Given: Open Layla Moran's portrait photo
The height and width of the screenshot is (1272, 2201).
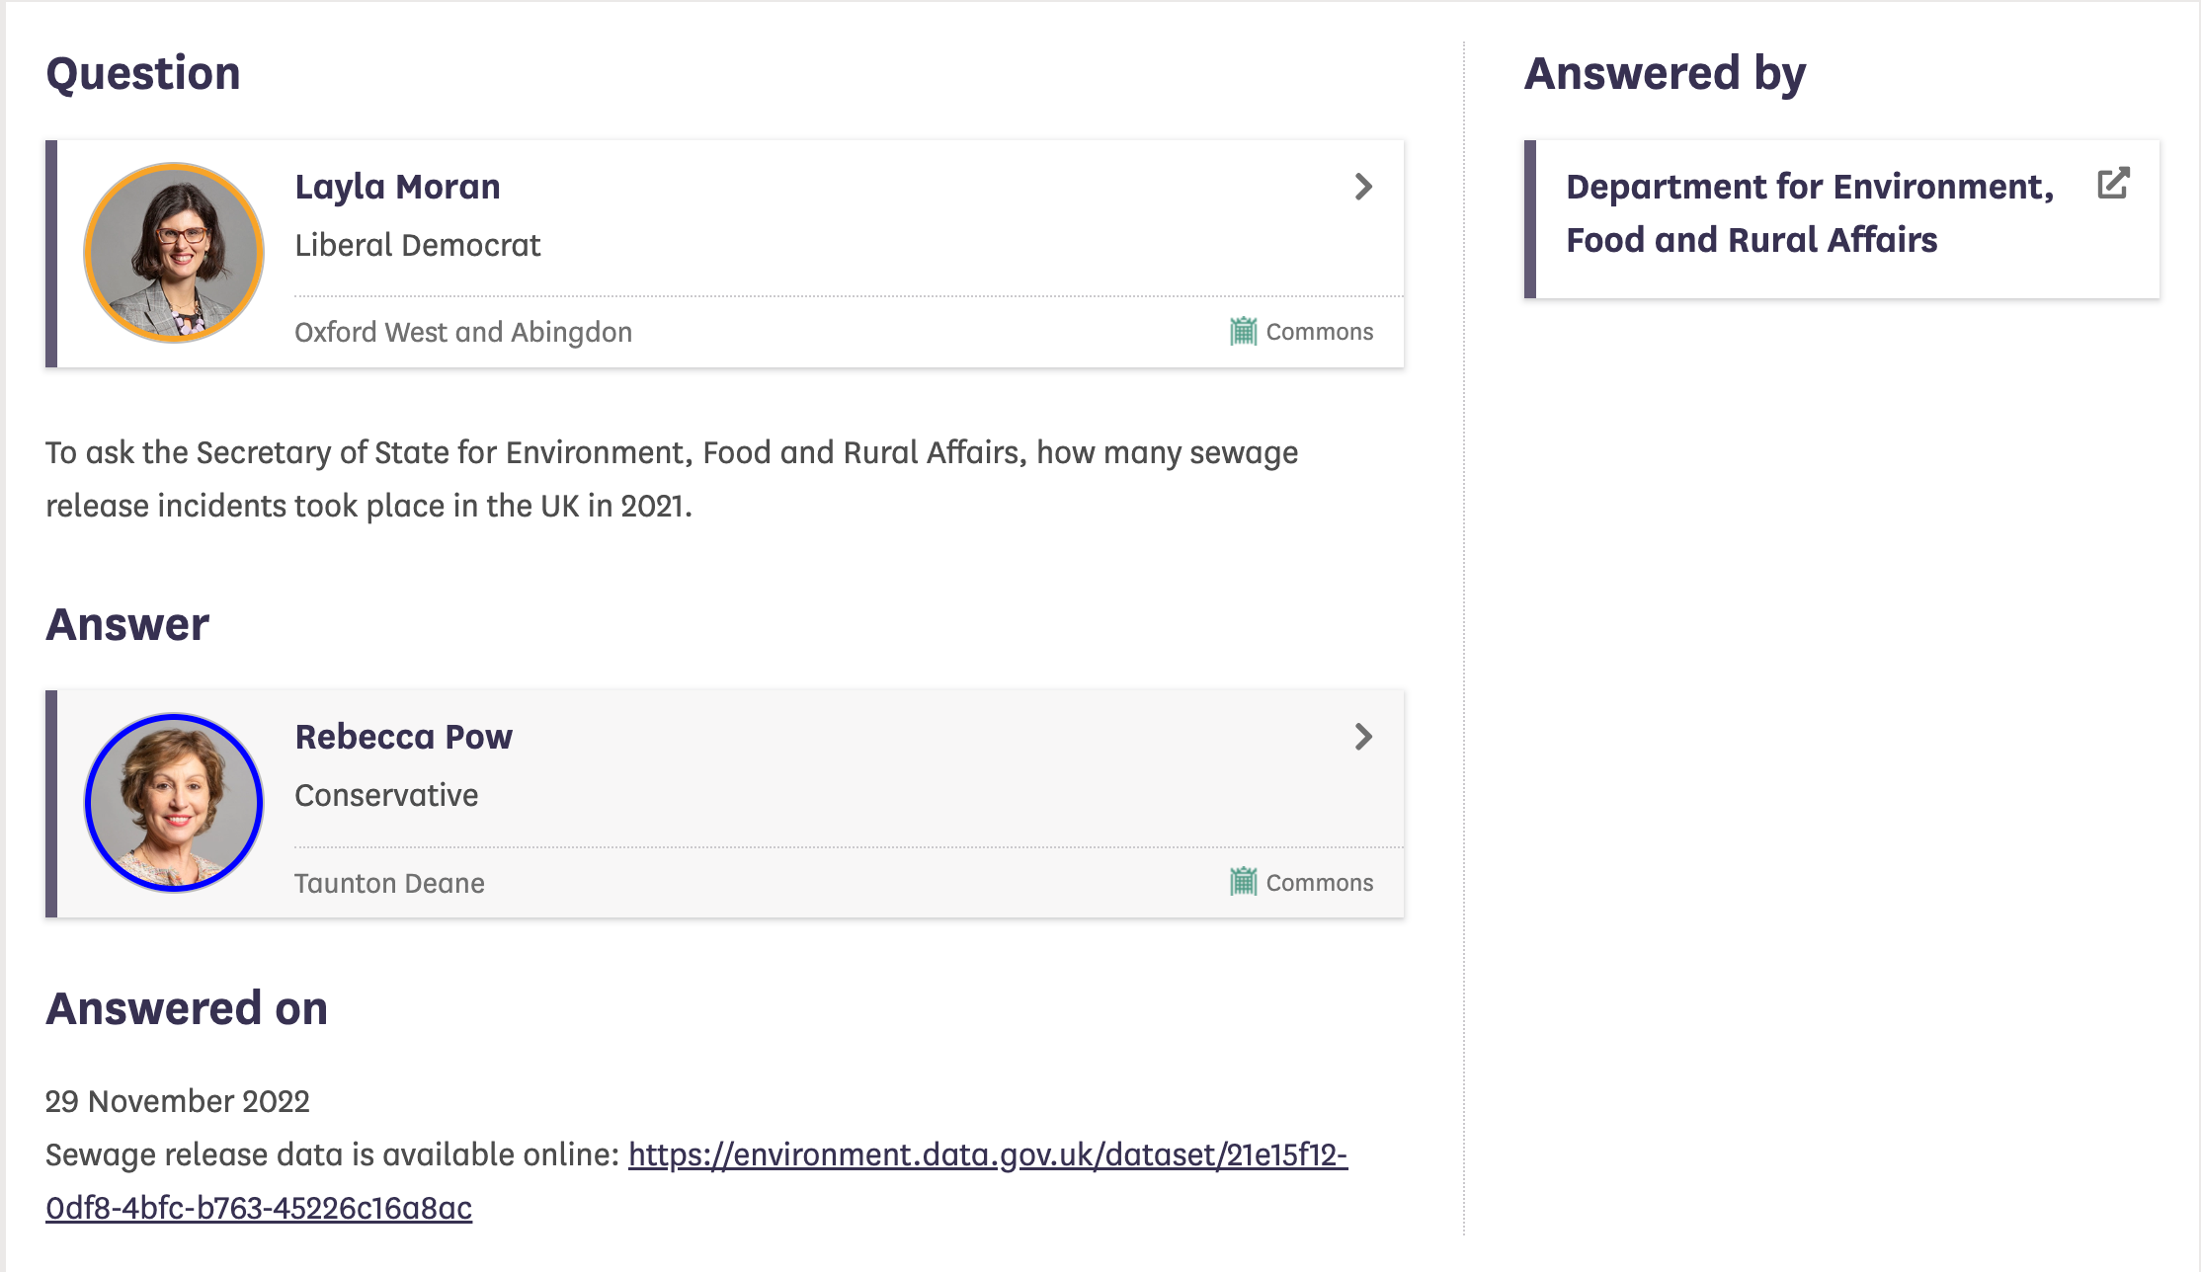Looking at the screenshot, I should (x=174, y=253).
